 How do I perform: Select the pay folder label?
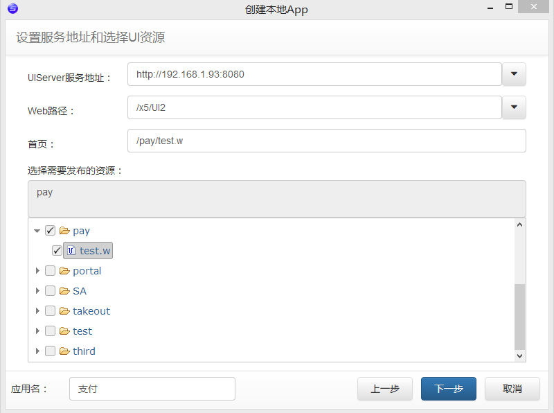click(81, 231)
